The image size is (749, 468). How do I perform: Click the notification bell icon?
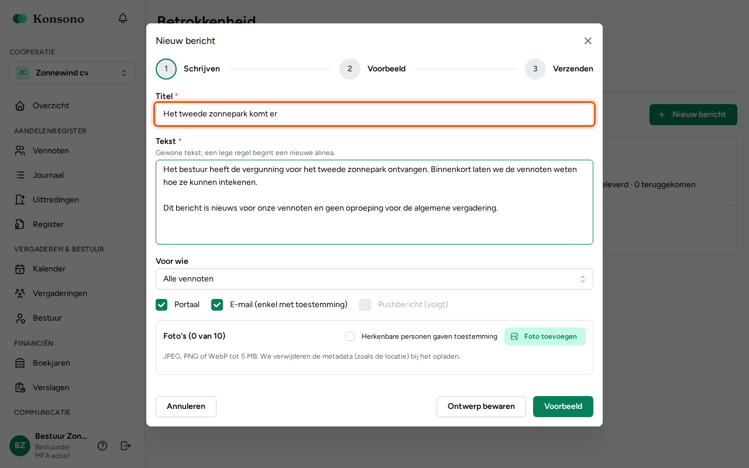coord(123,18)
